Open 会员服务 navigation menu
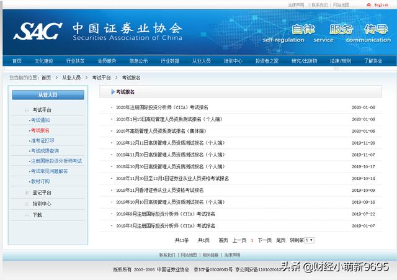The width and height of the screenshot is (397, 280). (x=107, y=61)
